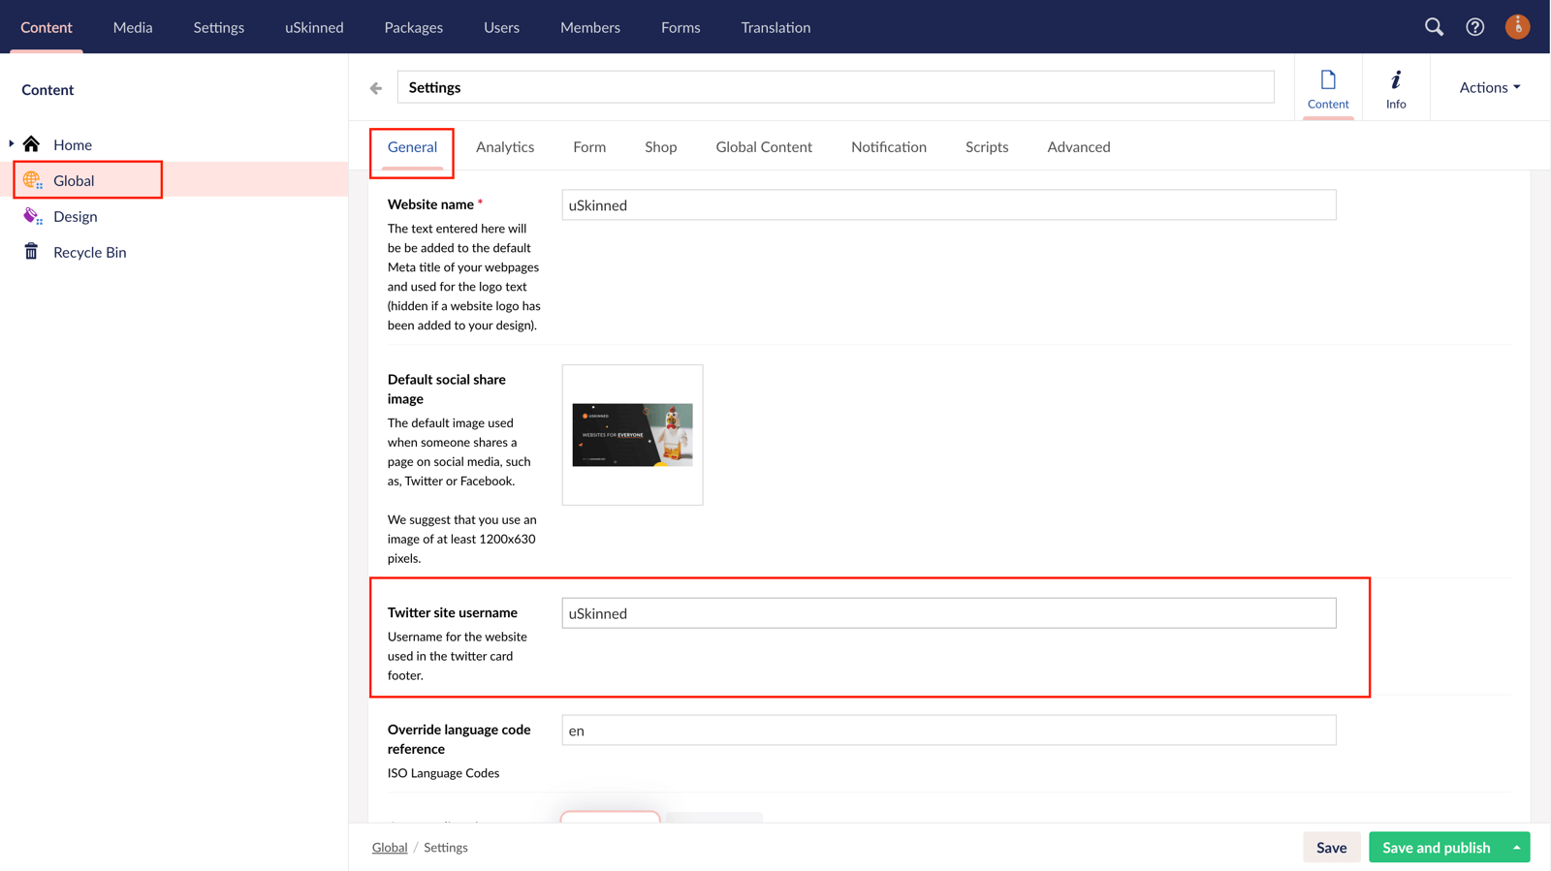Viewport: 1551px width, 871px height.
Task: Open the user avatar menu
Action: pos(1517,27)
